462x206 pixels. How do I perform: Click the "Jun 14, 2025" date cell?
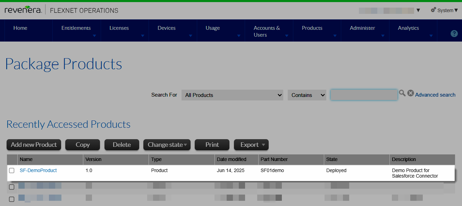[x=231, y=170]
